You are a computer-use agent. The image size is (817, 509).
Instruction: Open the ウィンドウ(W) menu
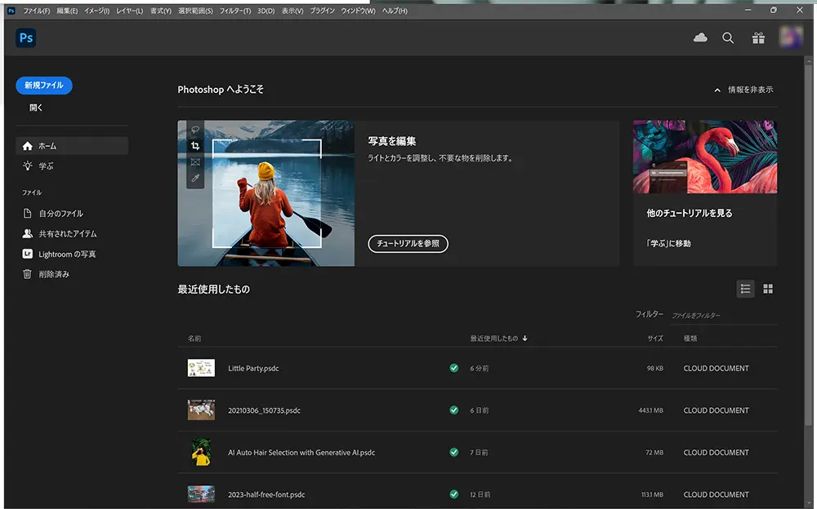pos(358,11)
